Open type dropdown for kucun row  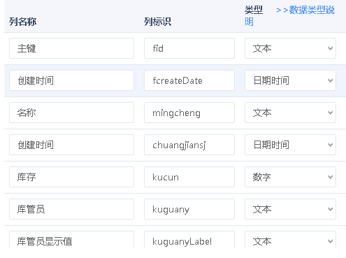click(290, 177)
